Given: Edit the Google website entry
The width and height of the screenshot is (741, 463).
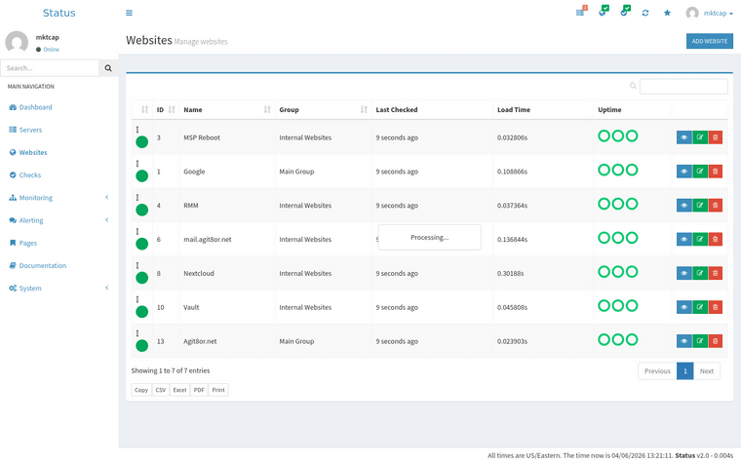Looking at the screenshot, I should click(700, 172).
